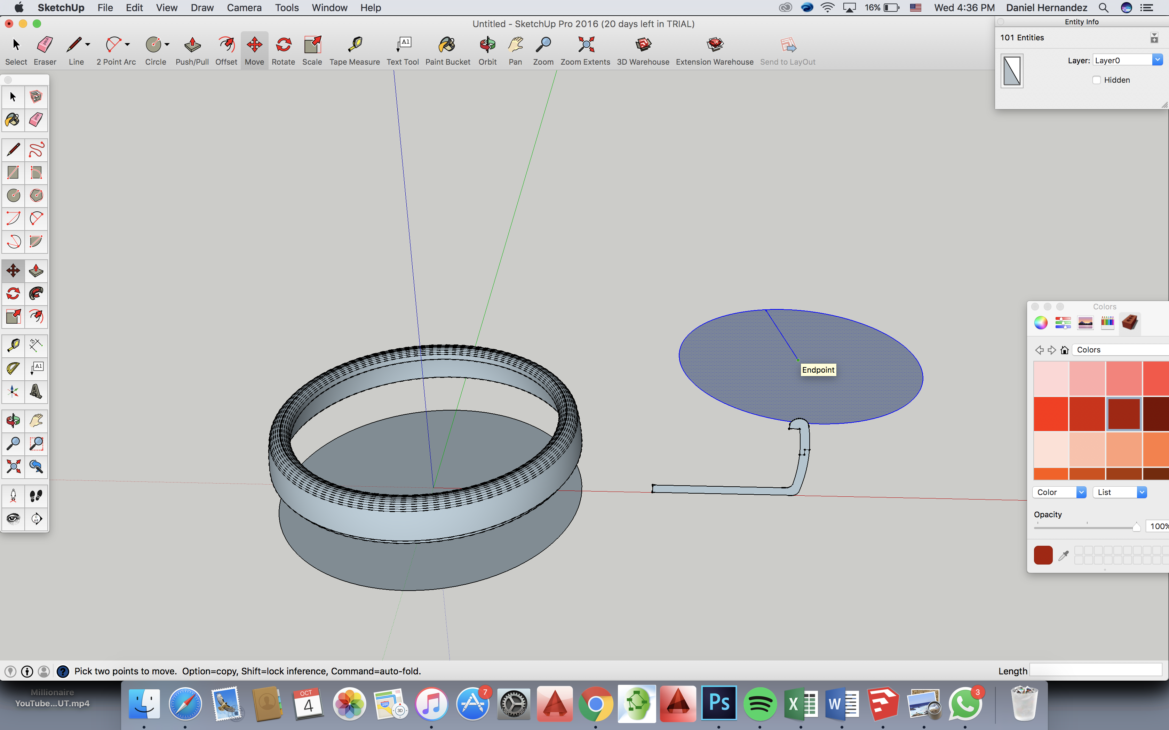
Task: Click the current color well swatch
Action: coord(1043,555)
